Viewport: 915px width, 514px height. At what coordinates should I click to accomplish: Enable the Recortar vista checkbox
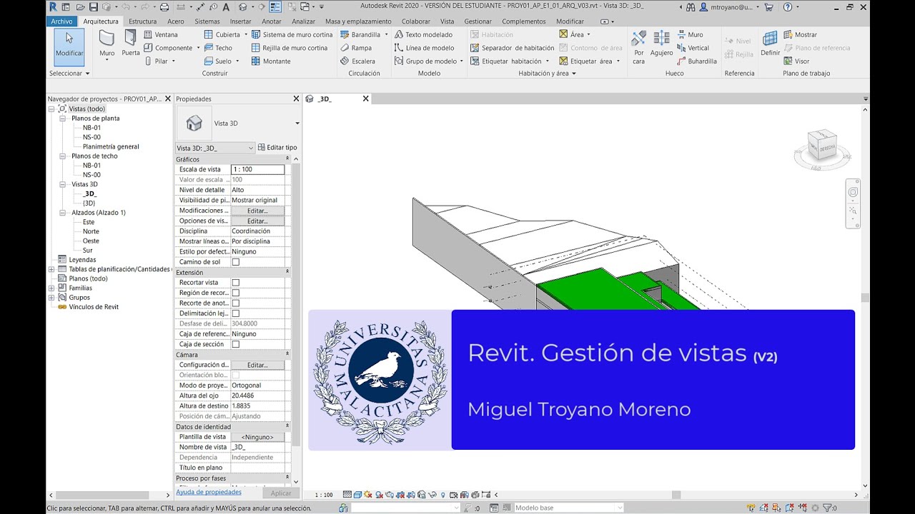[x=236, y=283]
